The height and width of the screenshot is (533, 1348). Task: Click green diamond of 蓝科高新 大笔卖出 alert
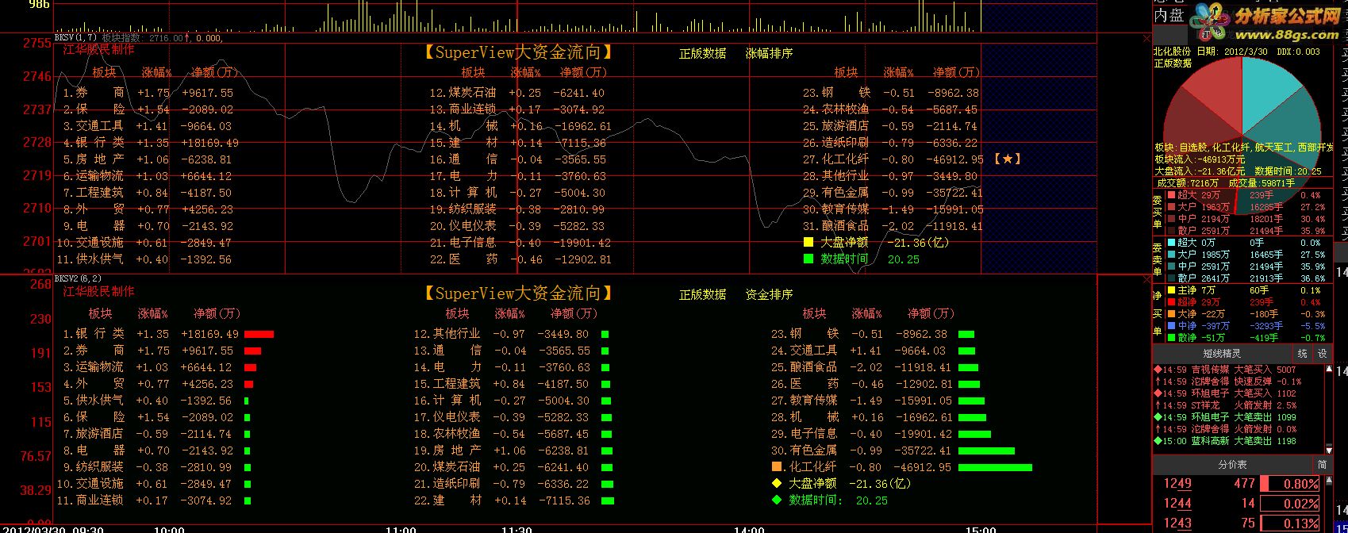point(1158,441)
